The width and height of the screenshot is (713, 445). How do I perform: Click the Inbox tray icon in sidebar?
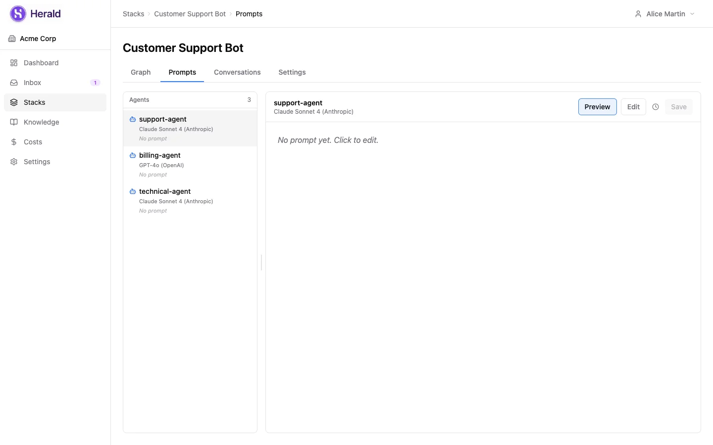point(14,83)
